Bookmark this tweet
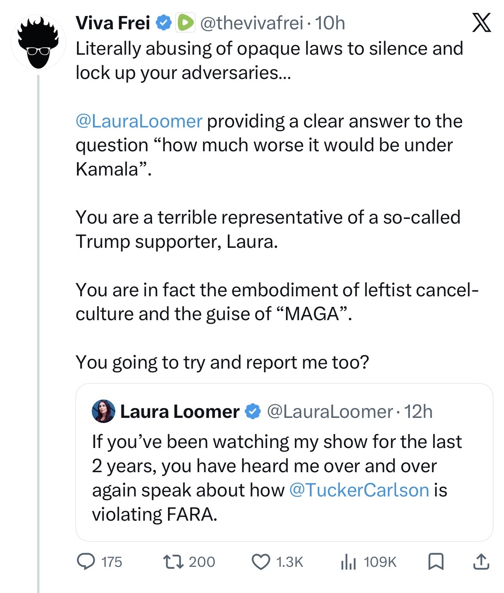The image size is (504, 593). 436,562
